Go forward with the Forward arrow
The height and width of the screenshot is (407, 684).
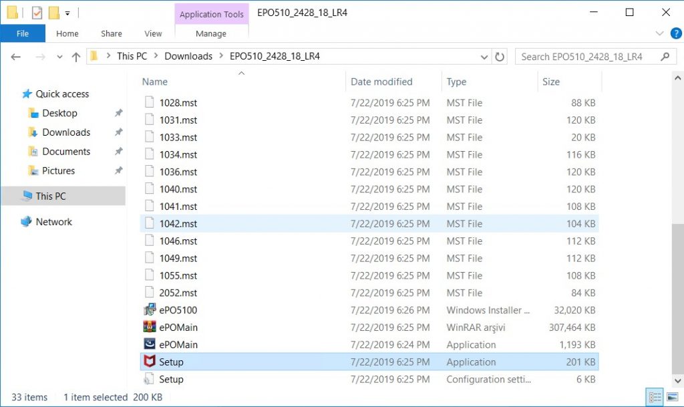[40, 57]
